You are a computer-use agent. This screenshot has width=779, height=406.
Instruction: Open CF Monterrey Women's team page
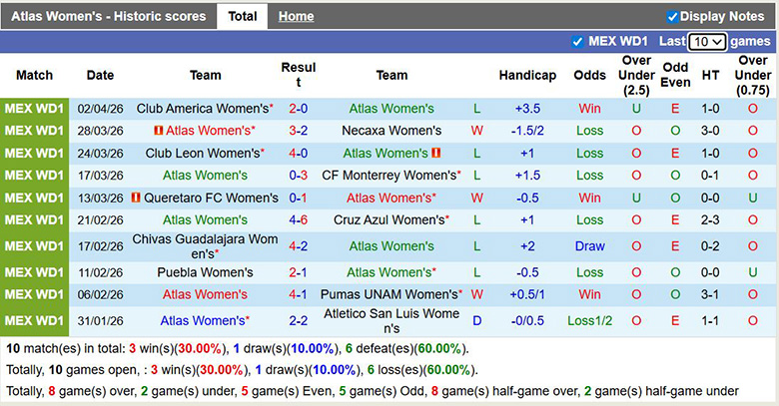click(x=389, y=176)
